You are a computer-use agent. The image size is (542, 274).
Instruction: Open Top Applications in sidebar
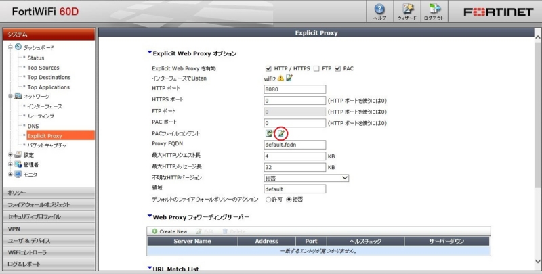[x=48, y=87]
